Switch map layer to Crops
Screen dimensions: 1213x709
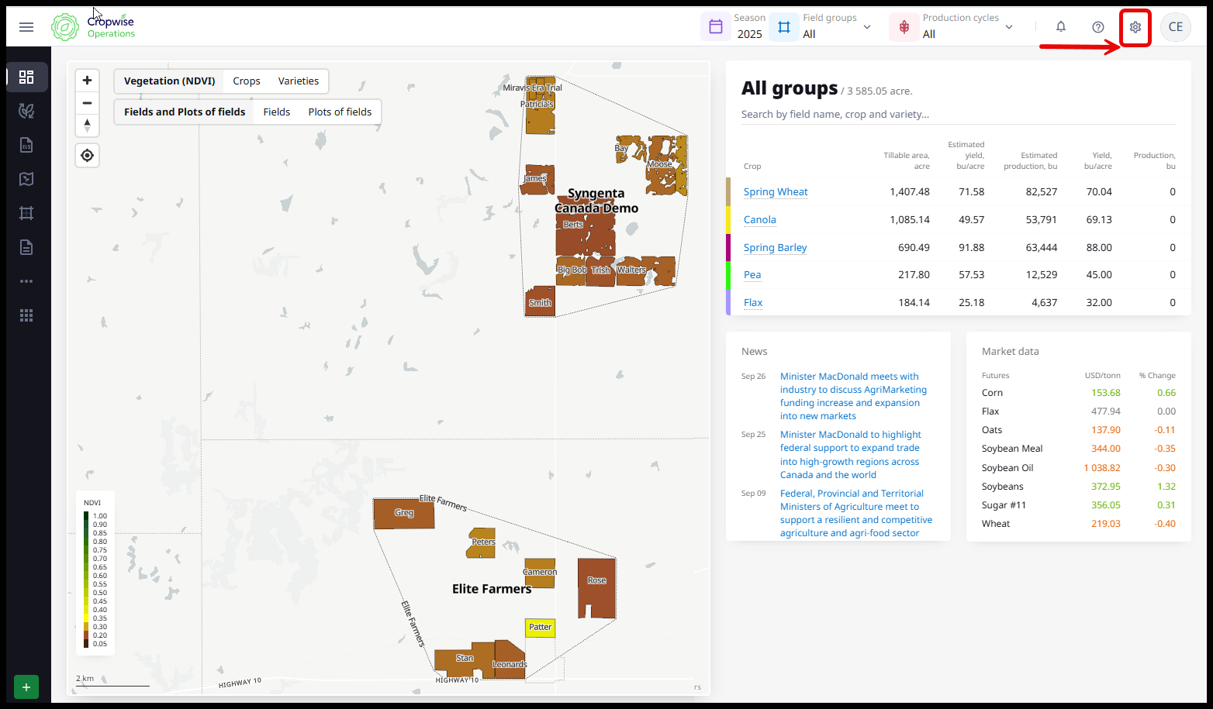pos(247,81)
